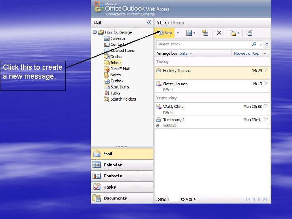292x219 pixels.
Task: Toggle Newest on top sort order
Action: pos(250,54)
